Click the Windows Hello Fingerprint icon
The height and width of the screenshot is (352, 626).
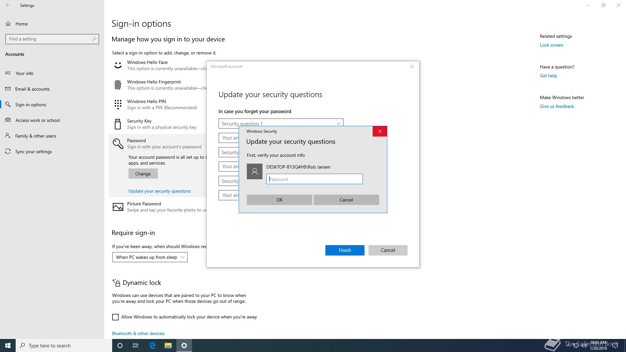click(x=118, y=85)
